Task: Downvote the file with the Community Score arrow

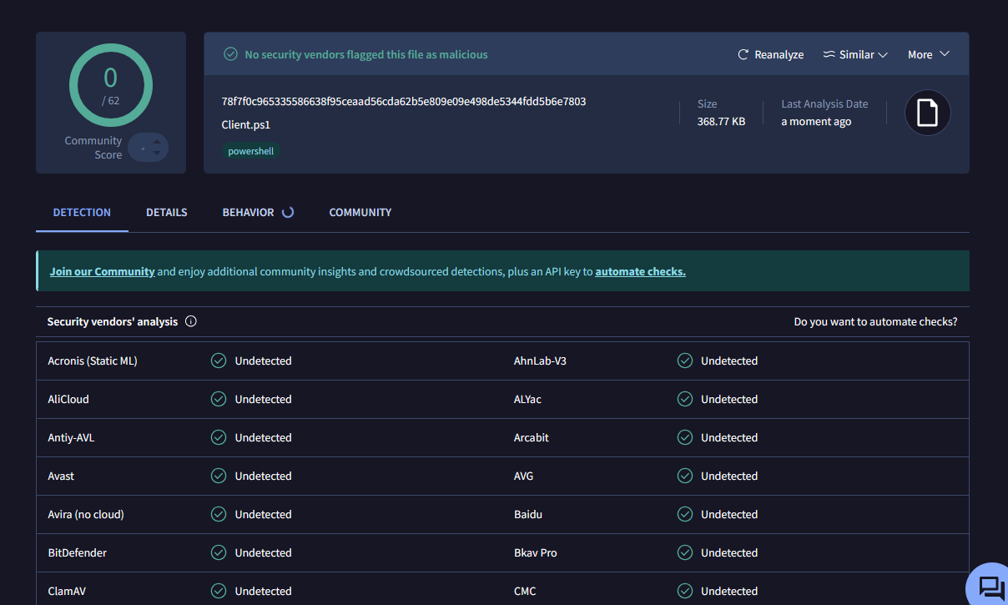Action: (157, 153)
